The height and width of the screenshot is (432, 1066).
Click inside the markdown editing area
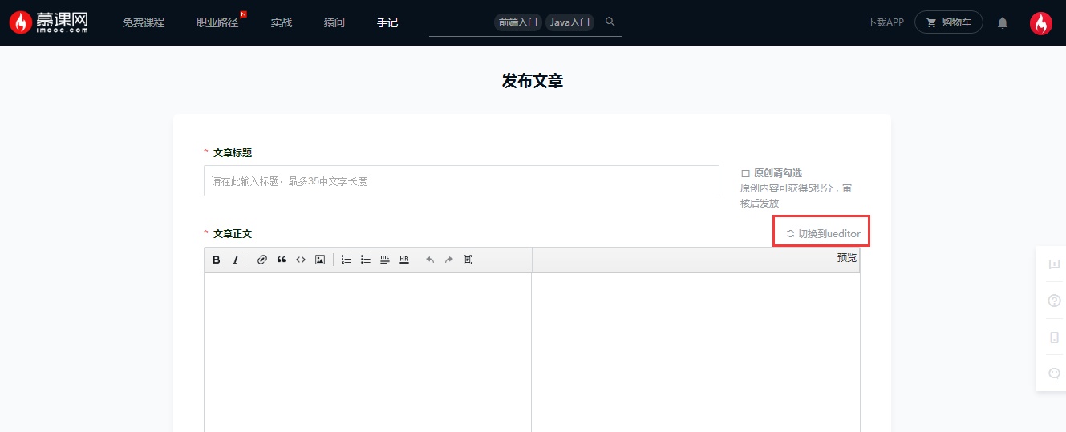[x=367, y=353]
